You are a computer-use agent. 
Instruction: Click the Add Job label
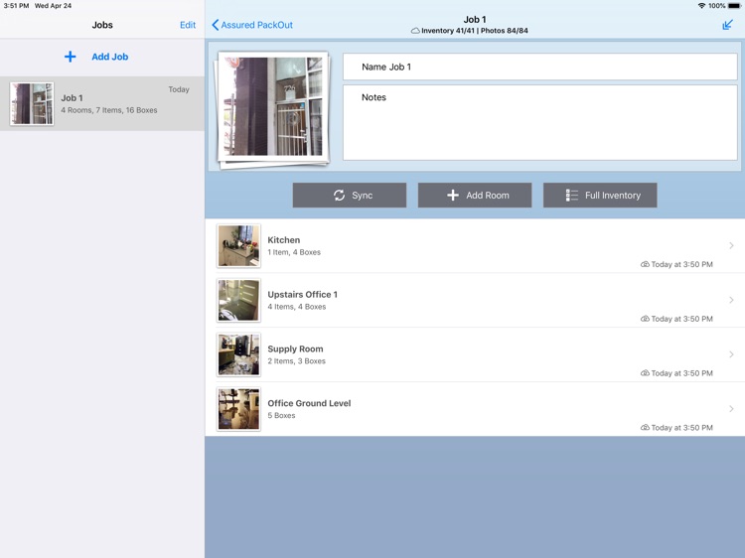click(x=109, y=57)
